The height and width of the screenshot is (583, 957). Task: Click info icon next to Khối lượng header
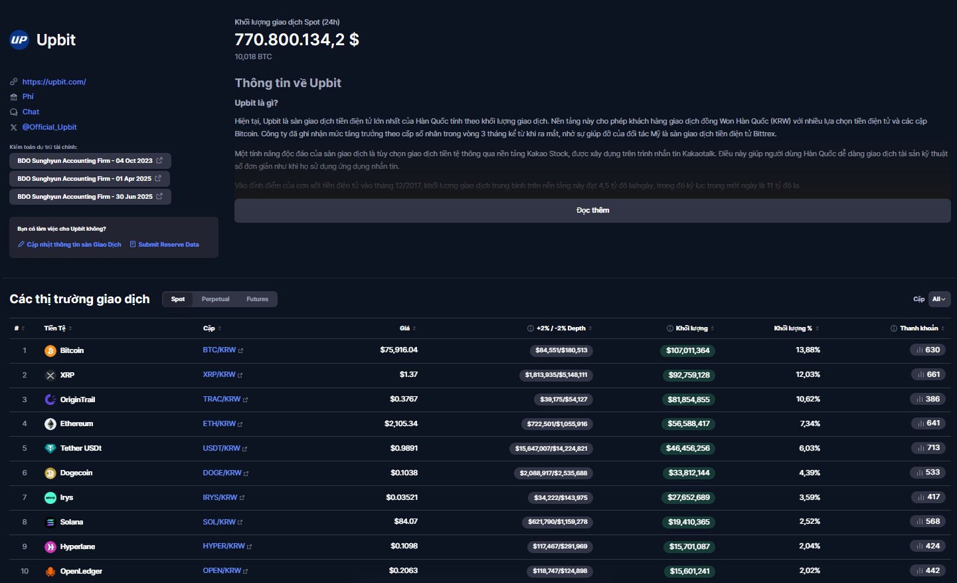[670, 328]
